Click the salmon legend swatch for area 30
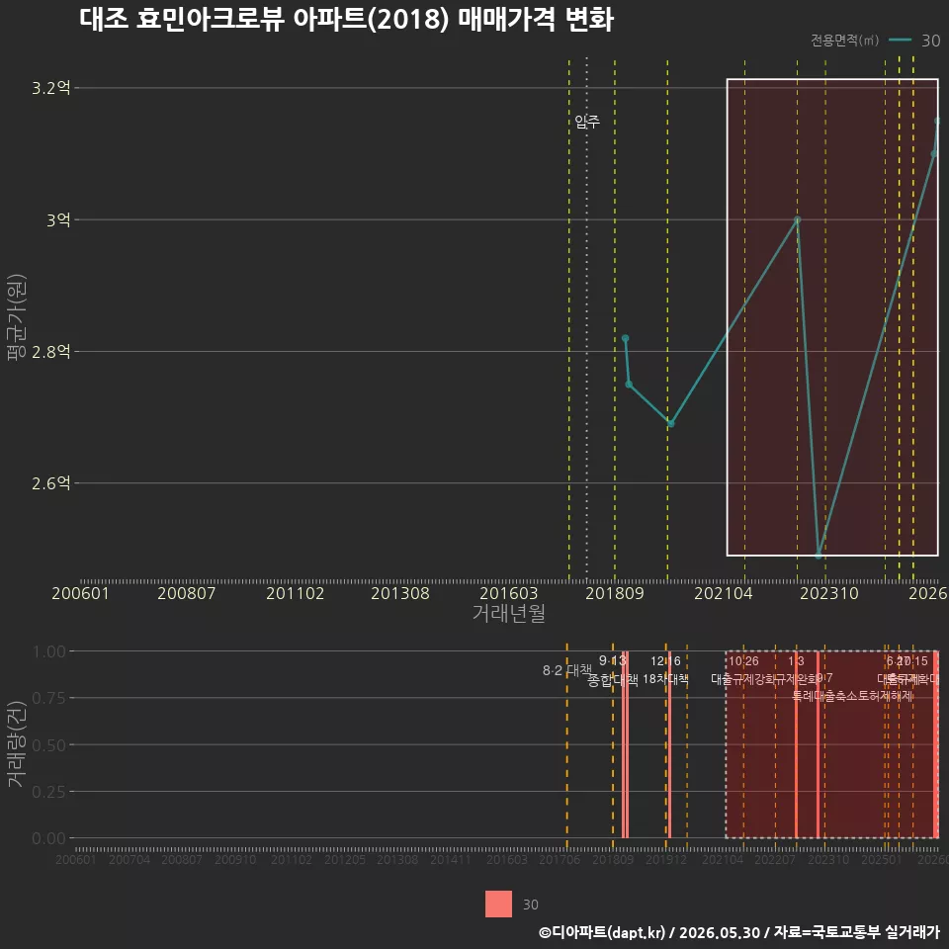 tap(498, 904)
